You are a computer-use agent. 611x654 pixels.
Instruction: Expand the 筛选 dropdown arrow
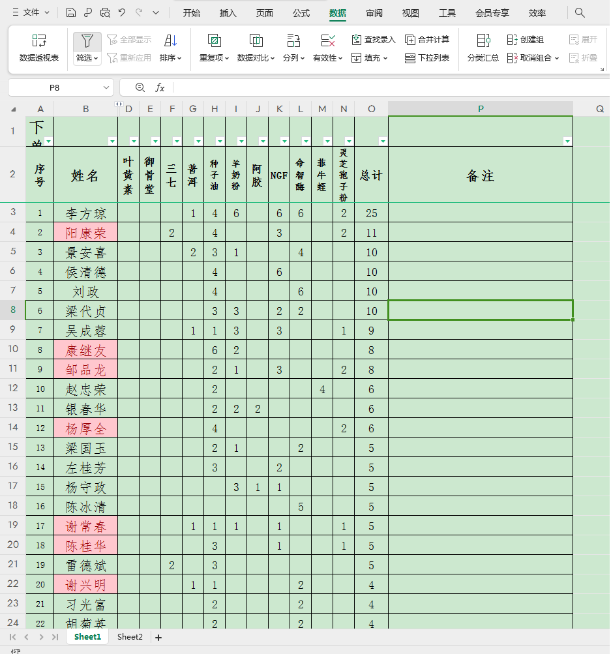96,59
